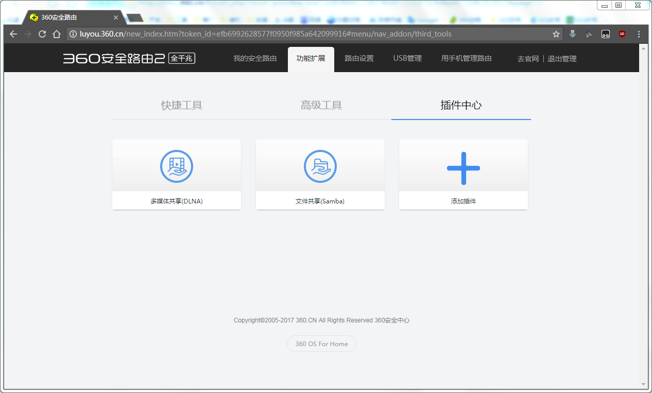Image resolution: width=652 pixels, height=393 pixels.
Task: Click the address bar URL field
Action: pos(314,34)
